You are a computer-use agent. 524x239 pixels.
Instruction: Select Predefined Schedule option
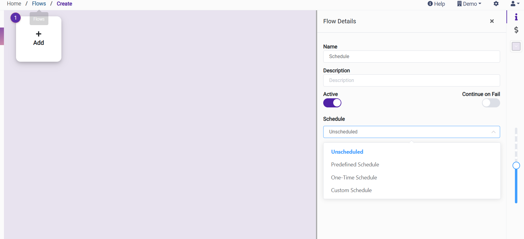coord(355,165)
